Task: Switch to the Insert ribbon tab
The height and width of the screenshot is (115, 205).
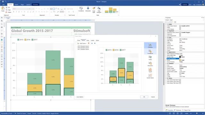Action: pos(16,4)
